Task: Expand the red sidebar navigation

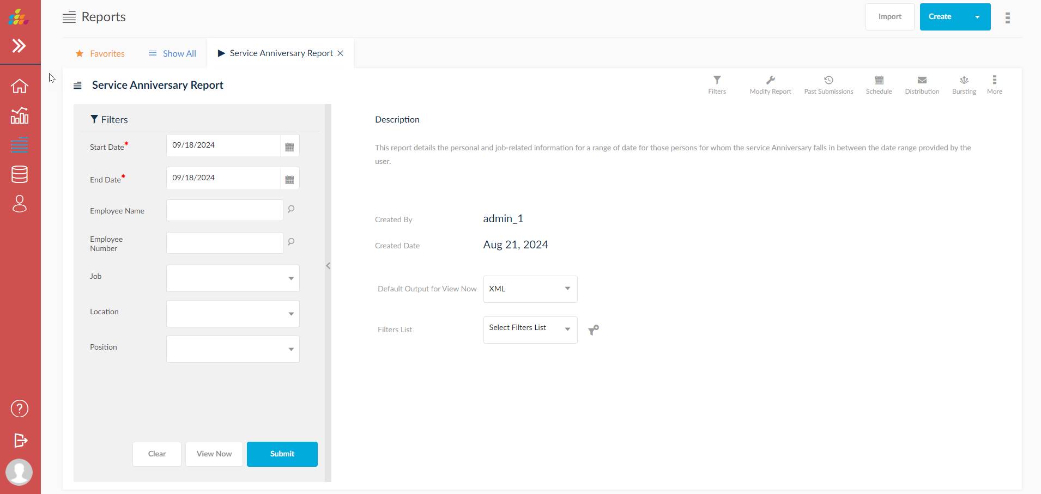Action: [x=20, y=46]
